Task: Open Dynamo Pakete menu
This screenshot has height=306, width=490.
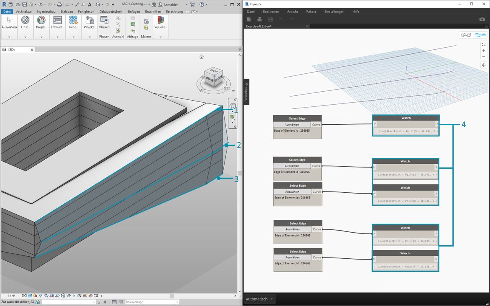Action: coord(311,11)
